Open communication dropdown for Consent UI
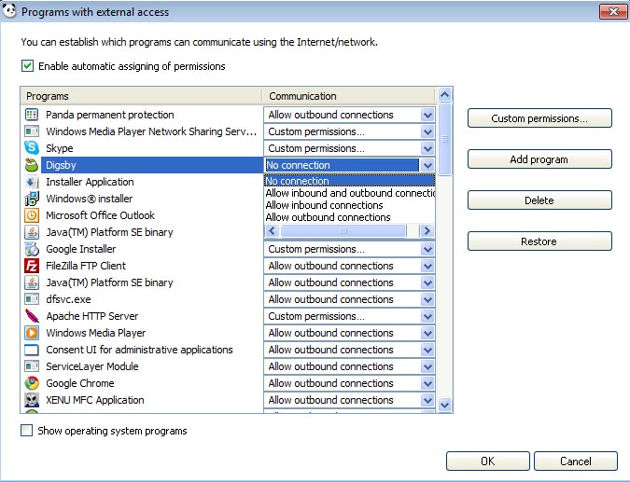The image size is (630, 482). (x=427, y=350)
